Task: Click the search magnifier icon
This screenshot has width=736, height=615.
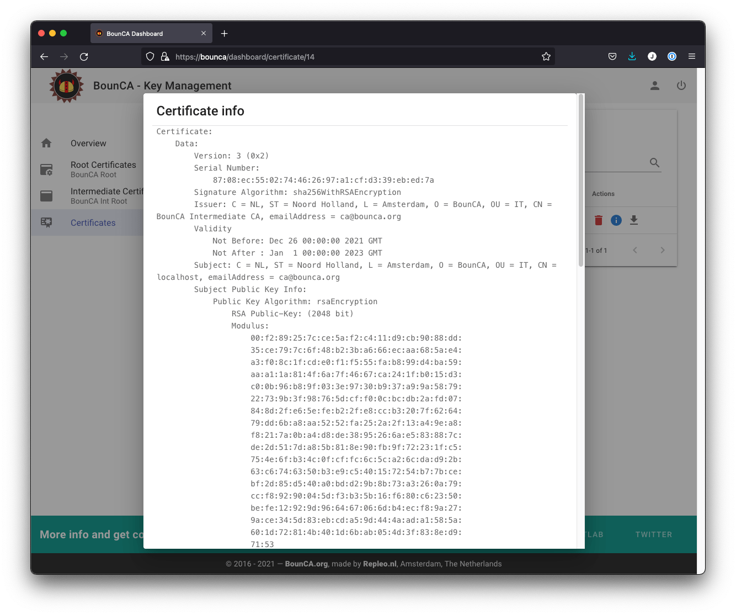Action: click(655, 162)
